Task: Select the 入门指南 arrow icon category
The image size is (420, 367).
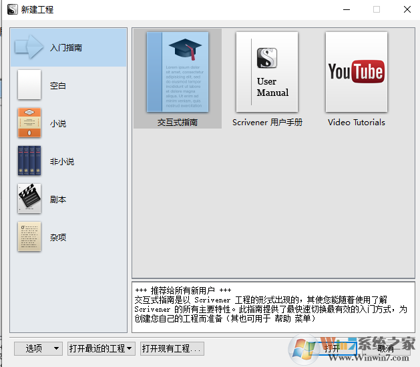Action: (29, 47)
